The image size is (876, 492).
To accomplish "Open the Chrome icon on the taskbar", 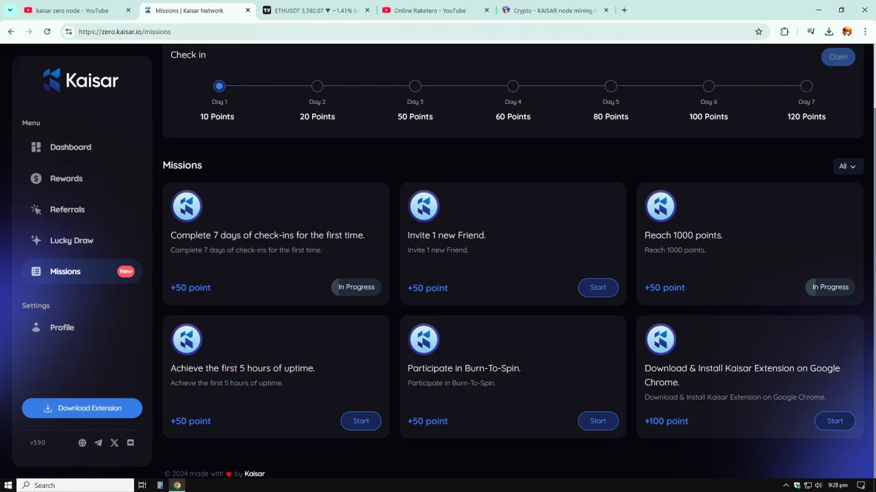I will point(177,485).
